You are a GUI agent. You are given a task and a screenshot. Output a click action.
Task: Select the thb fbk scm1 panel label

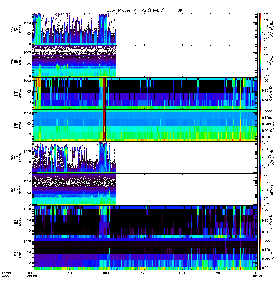[x=18, y=126]
